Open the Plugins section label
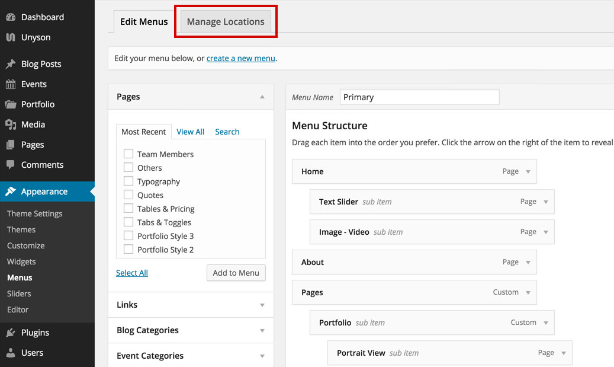The width and height of the screenshot is (614, 367). click(x=36, y=333)
